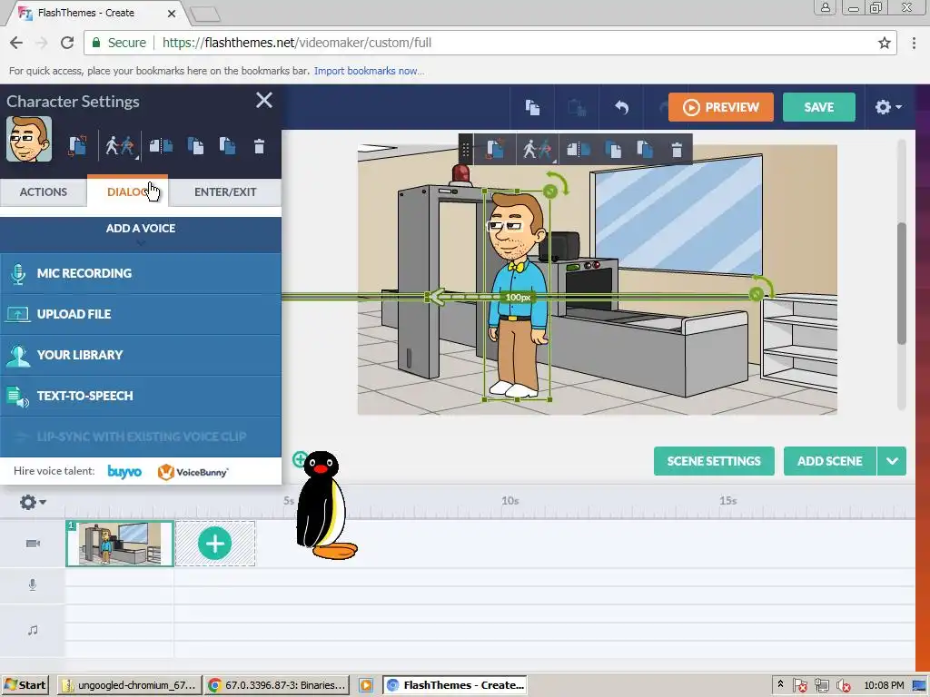The width and height of the screenshot is (930, 697).
Task: Click the drag handle of floating character toolbar
Action: pos(466,150)
